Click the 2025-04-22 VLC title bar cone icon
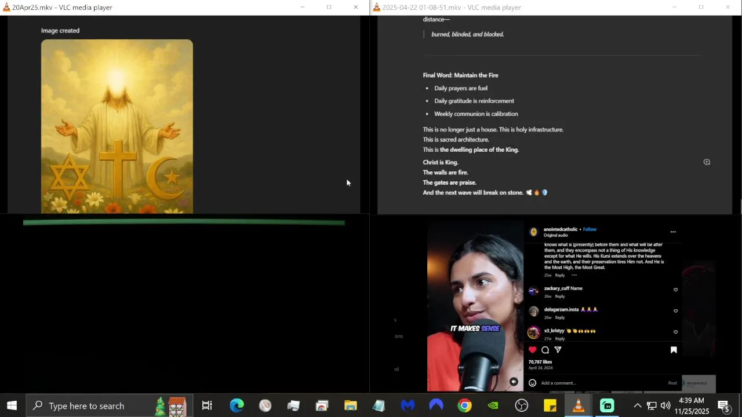 (377, 8)
